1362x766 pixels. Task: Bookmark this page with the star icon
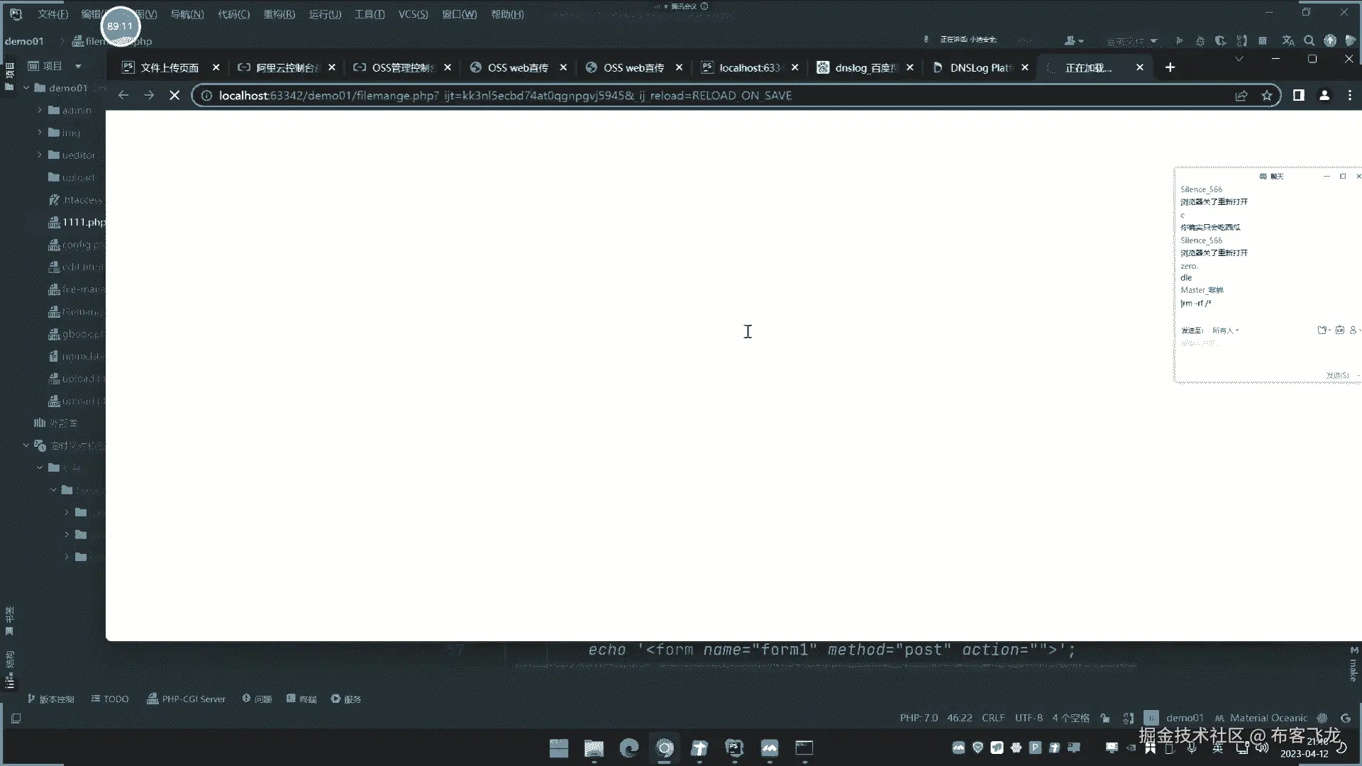1267,95
